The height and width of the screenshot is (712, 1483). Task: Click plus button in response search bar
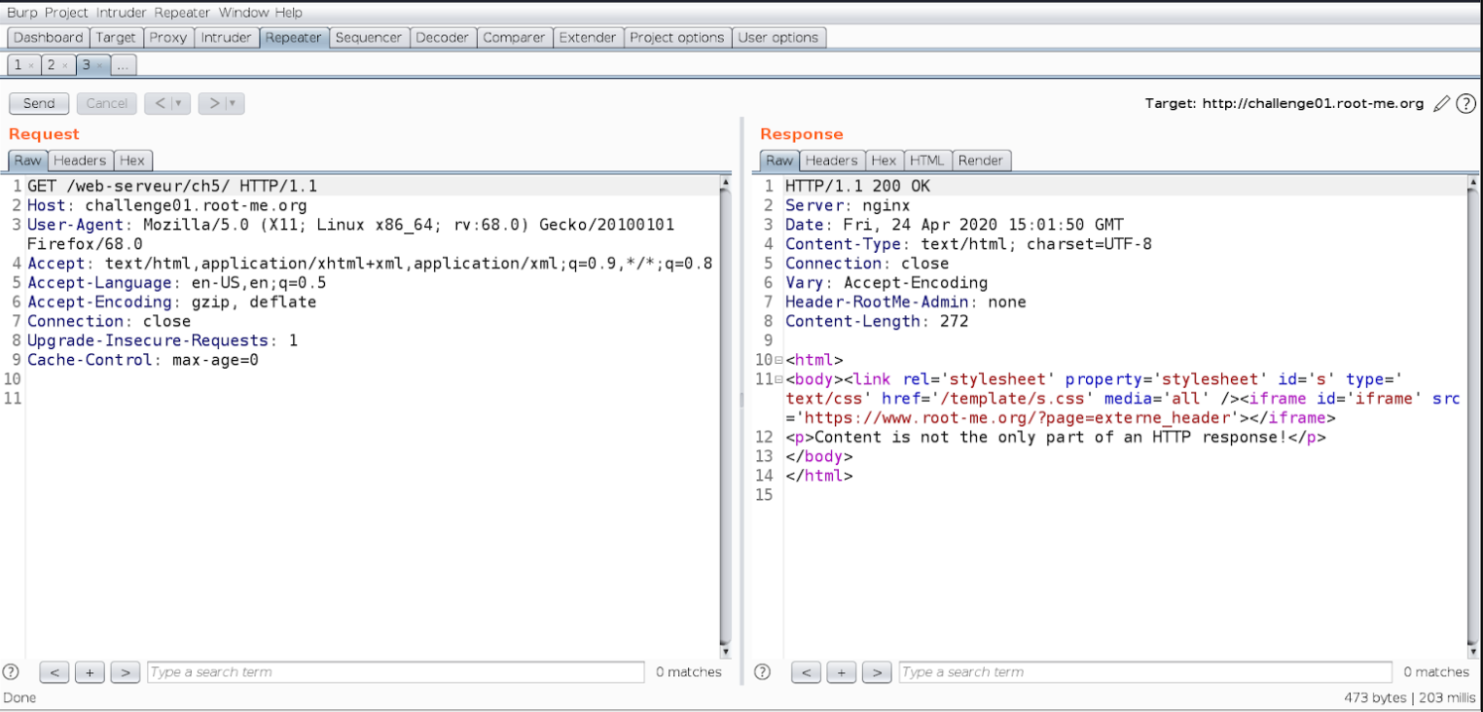(x=842, y=672)
